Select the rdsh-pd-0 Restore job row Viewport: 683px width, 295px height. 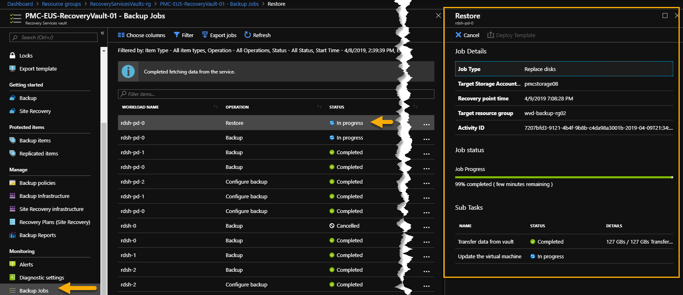276,123
